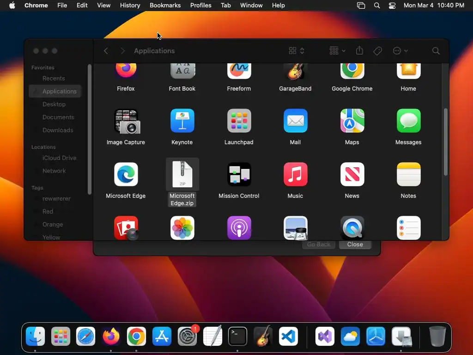Open the Action ellipsis dropdown menu

[400, 51]
